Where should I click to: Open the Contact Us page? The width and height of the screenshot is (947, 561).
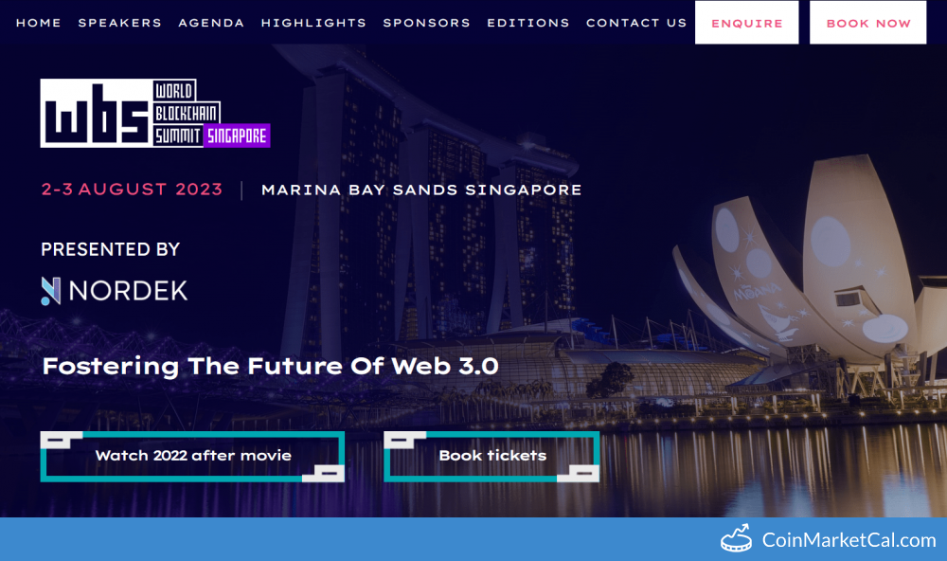636,23
